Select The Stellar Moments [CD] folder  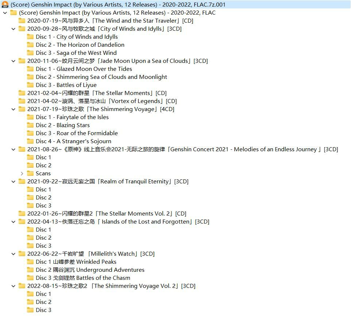pos(97,93)
